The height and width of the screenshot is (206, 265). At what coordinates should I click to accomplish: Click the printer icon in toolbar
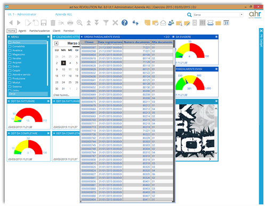(70, 23)
